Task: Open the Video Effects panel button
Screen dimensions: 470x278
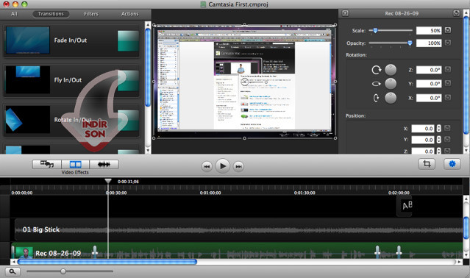Action: point(75,164)
